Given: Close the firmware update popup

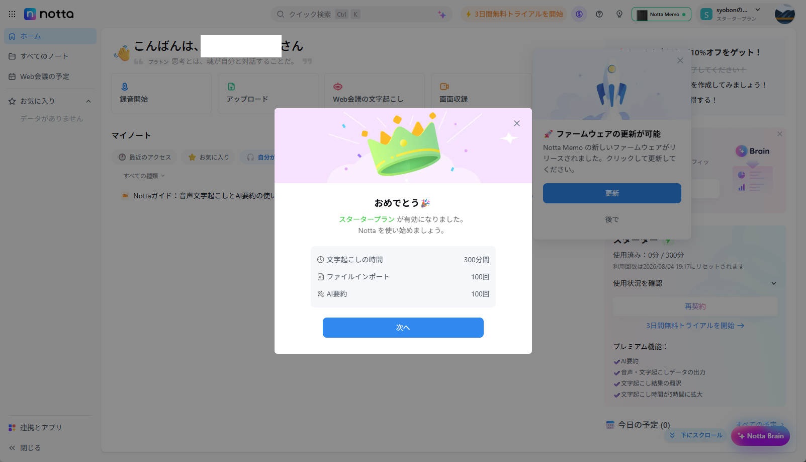Looking at the screenshot, I should [x=680, y=60].
